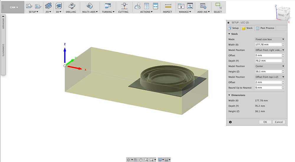Screen dimensions: 295x162
Task: Click the Offset field below Height
Action: coord(268,82)
